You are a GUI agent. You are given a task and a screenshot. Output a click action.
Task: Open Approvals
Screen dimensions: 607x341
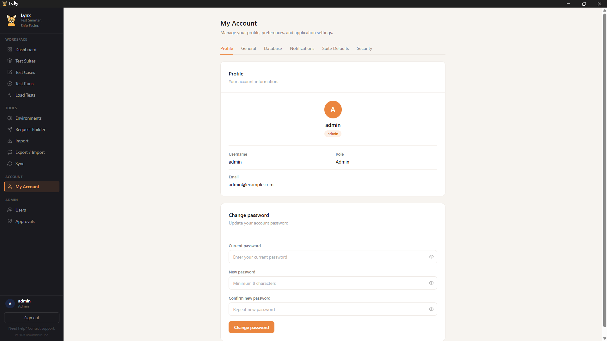[x=25, y=221]
